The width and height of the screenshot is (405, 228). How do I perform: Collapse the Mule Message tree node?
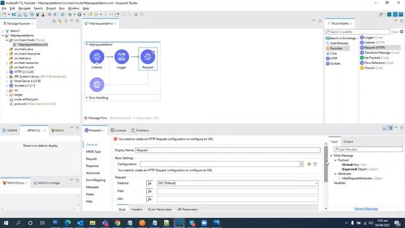(332, 156)
